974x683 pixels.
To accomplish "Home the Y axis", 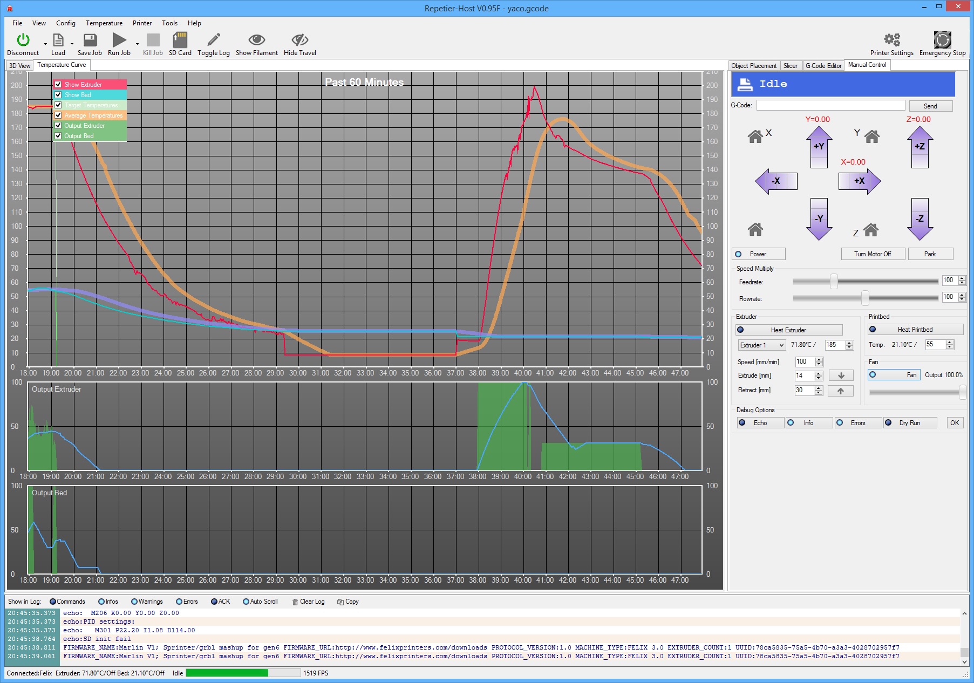I will point(872,136).
